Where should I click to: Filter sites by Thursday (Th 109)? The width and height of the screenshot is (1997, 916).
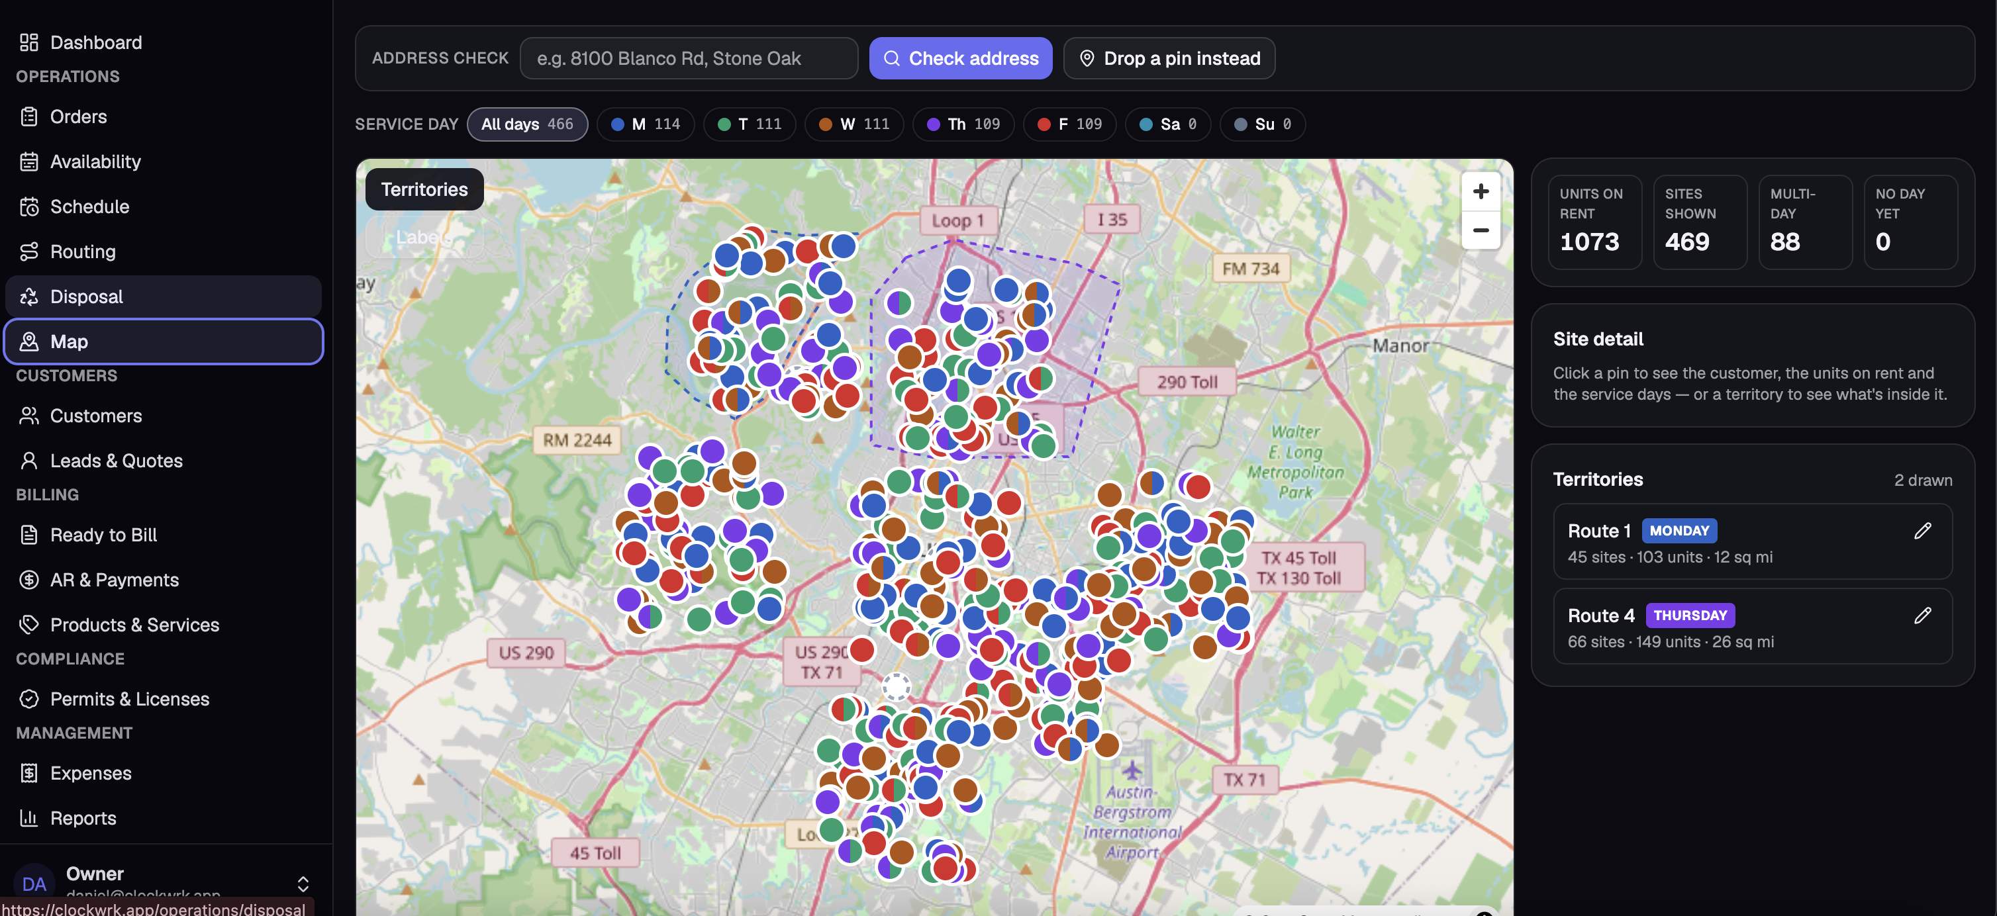pyautogui.click(x=963, y=125)
